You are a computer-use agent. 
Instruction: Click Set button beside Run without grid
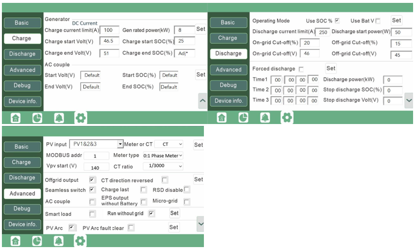pos(174,213)
